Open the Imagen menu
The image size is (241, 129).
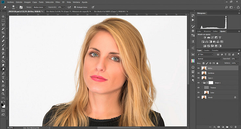tap(27, 2)
